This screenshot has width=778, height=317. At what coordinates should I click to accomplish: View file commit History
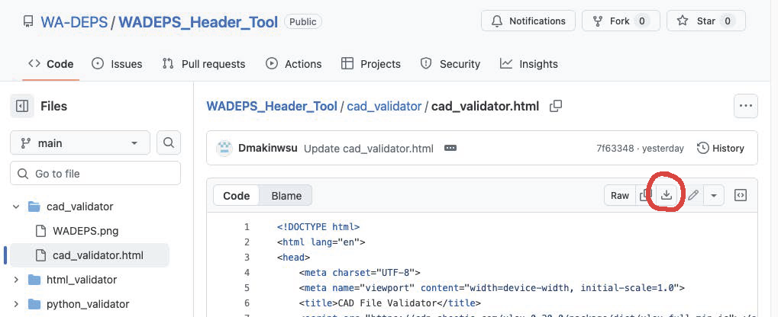tap(720, 148)
